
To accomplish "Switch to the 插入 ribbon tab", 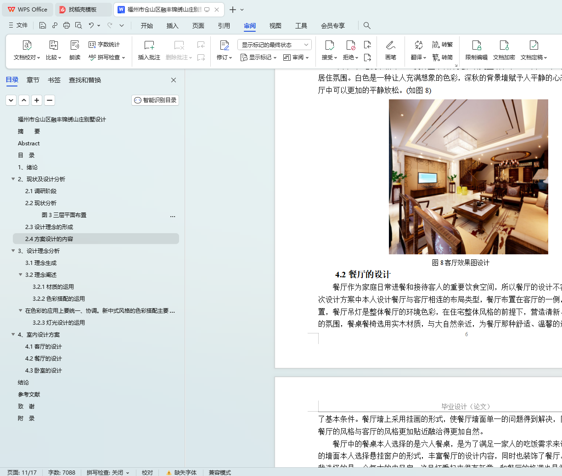I will point(173,26).
